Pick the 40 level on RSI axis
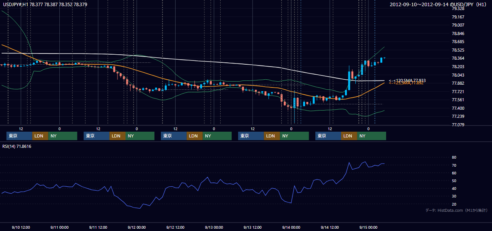Viewport: 492px width, 231px height. pos(454,188)
